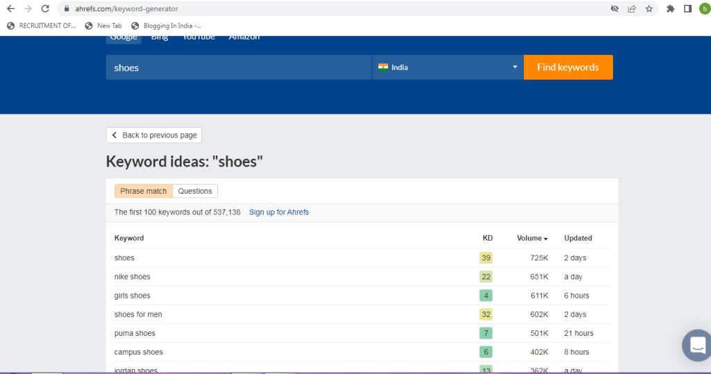The height and width of the screenshot is (374, 711).
Task: Select the 'campus shoes' keyword
Action: click(138, 352)
